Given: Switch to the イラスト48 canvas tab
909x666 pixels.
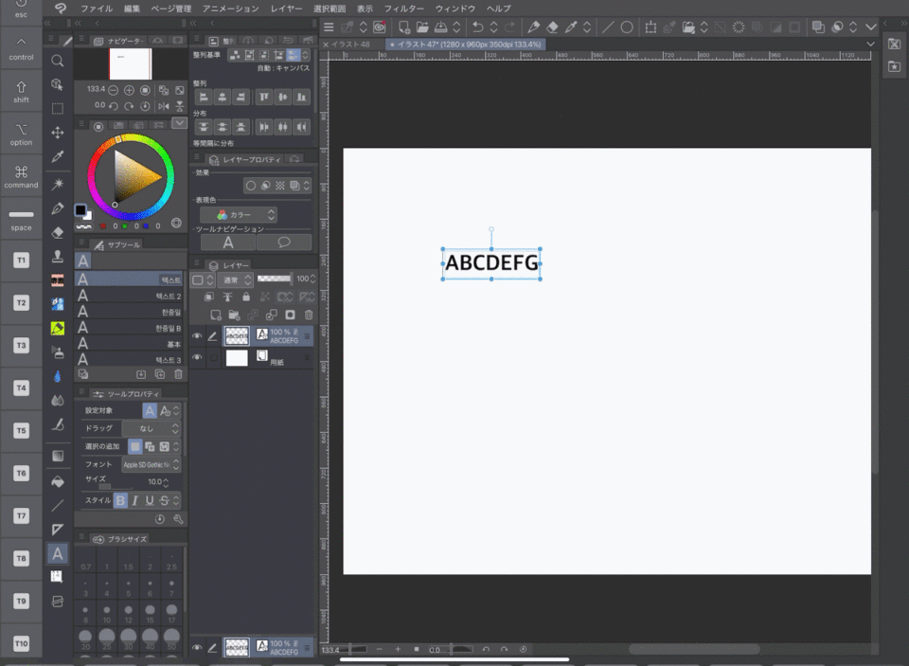Looking at the screenshot, I should point(349,45).
